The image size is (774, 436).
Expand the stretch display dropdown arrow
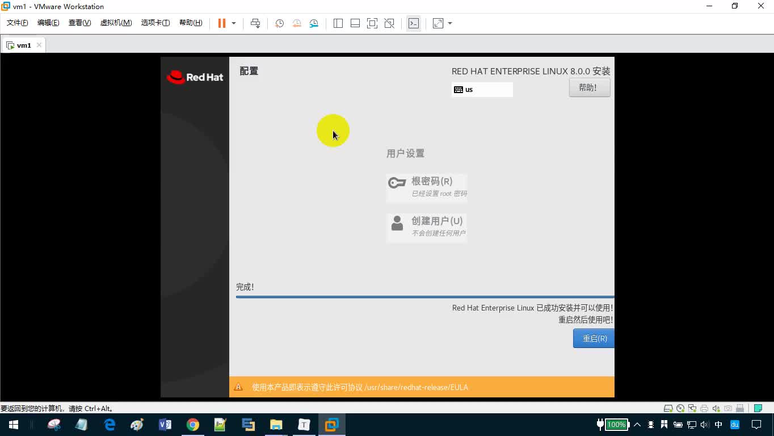coord(450,23)
